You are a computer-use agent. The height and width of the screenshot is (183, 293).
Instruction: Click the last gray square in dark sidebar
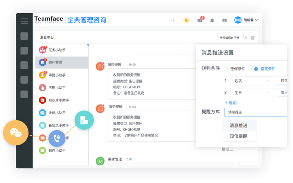tap(24, 94)
